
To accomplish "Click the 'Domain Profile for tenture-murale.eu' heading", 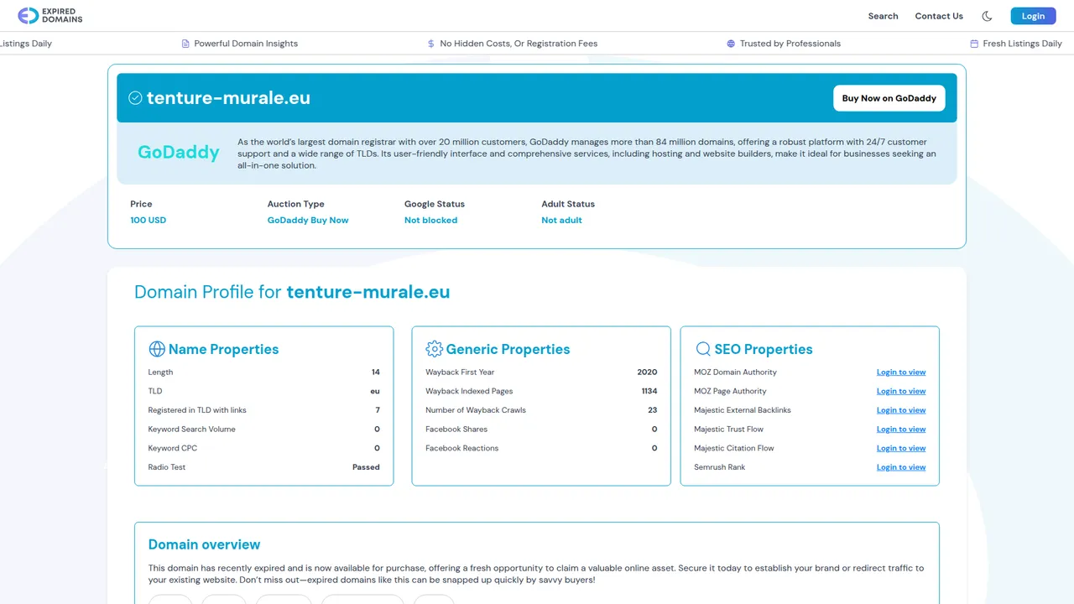I will (292, 292).
